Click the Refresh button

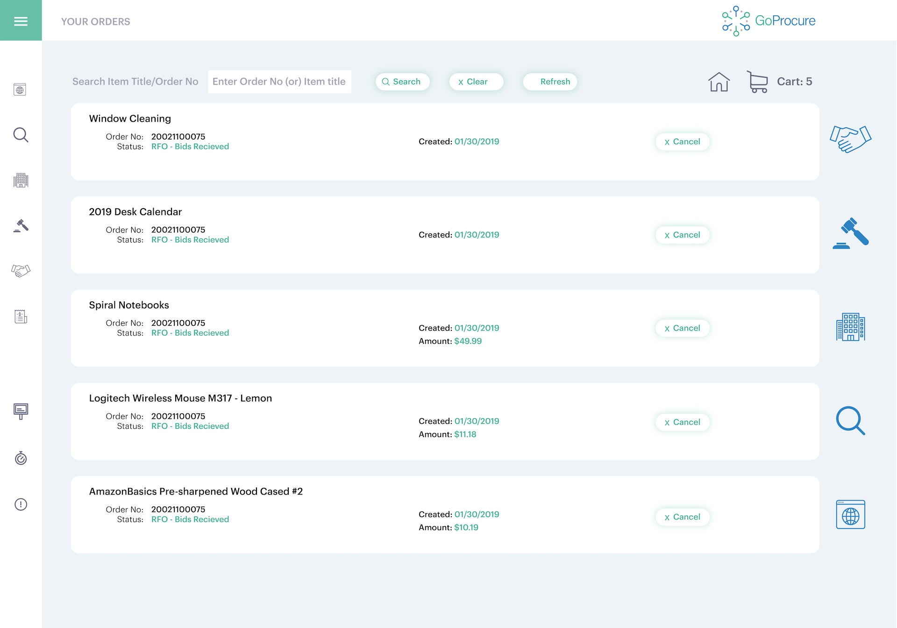(550, 82)
